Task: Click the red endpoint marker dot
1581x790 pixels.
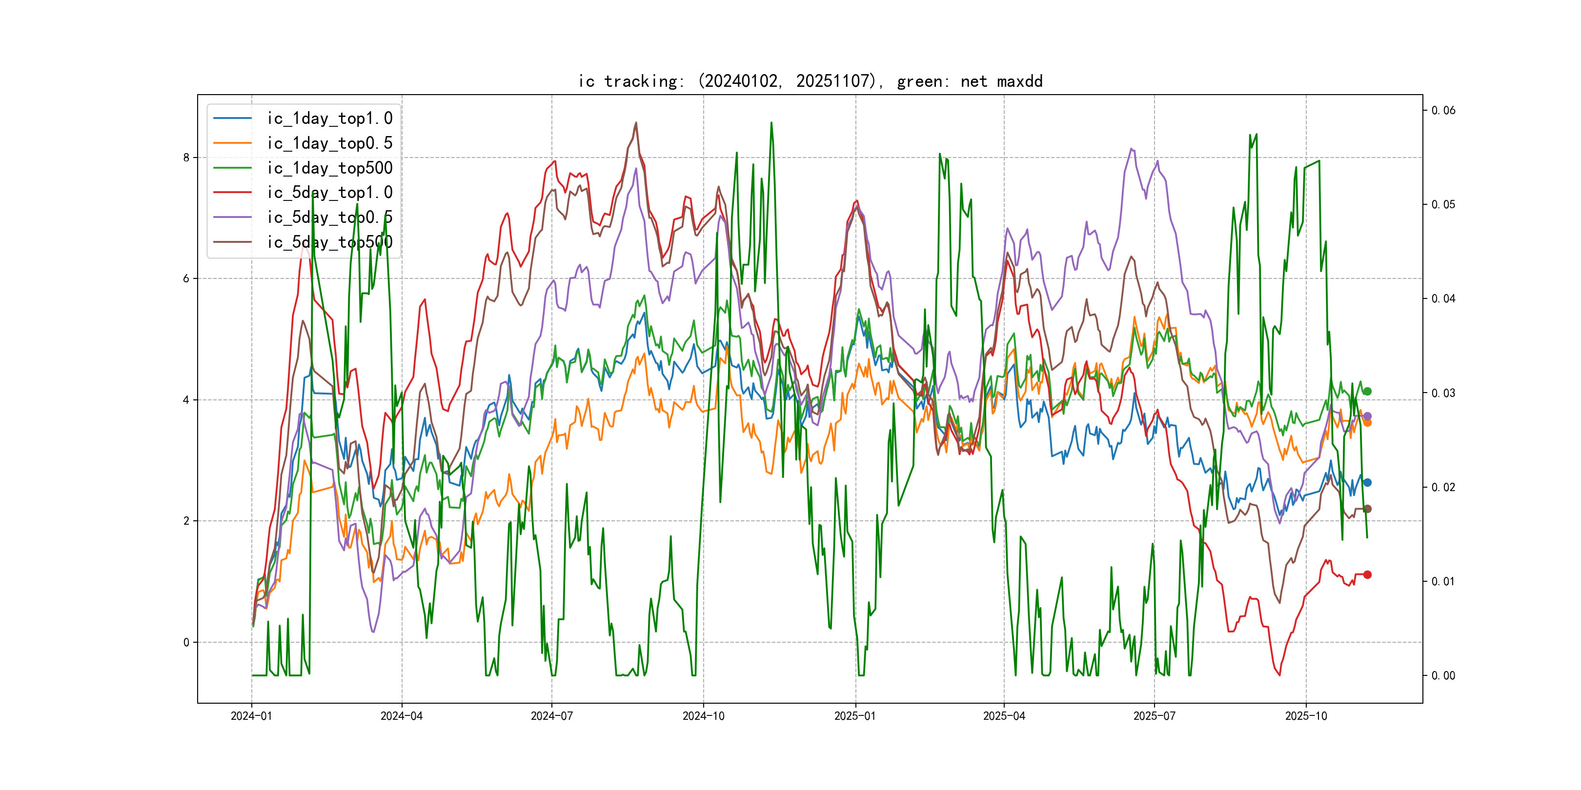Action: coord(1367,575)
